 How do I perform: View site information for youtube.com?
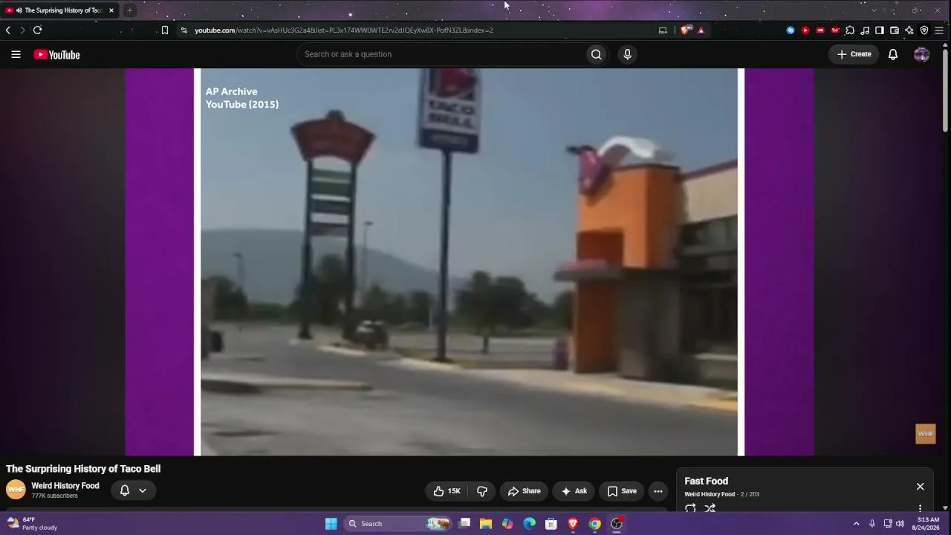coord(184,30)
